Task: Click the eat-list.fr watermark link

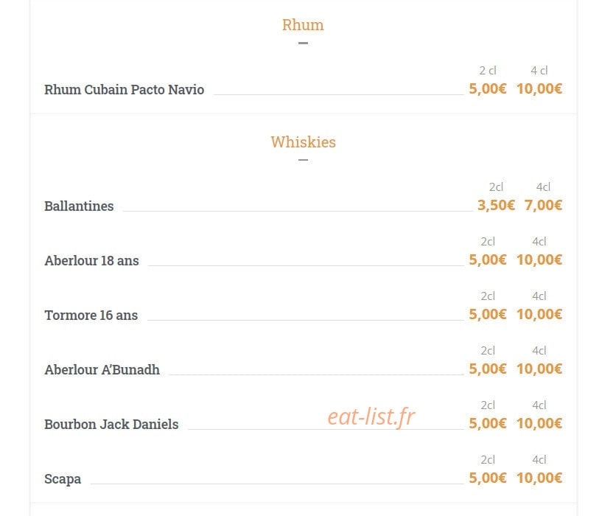Action: tap(371, 416)
